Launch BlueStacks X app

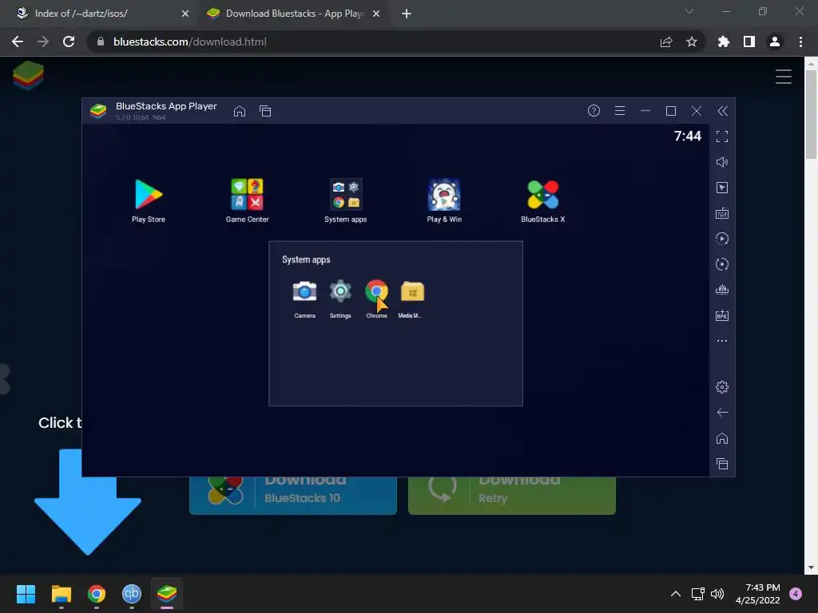pos(542,200)
